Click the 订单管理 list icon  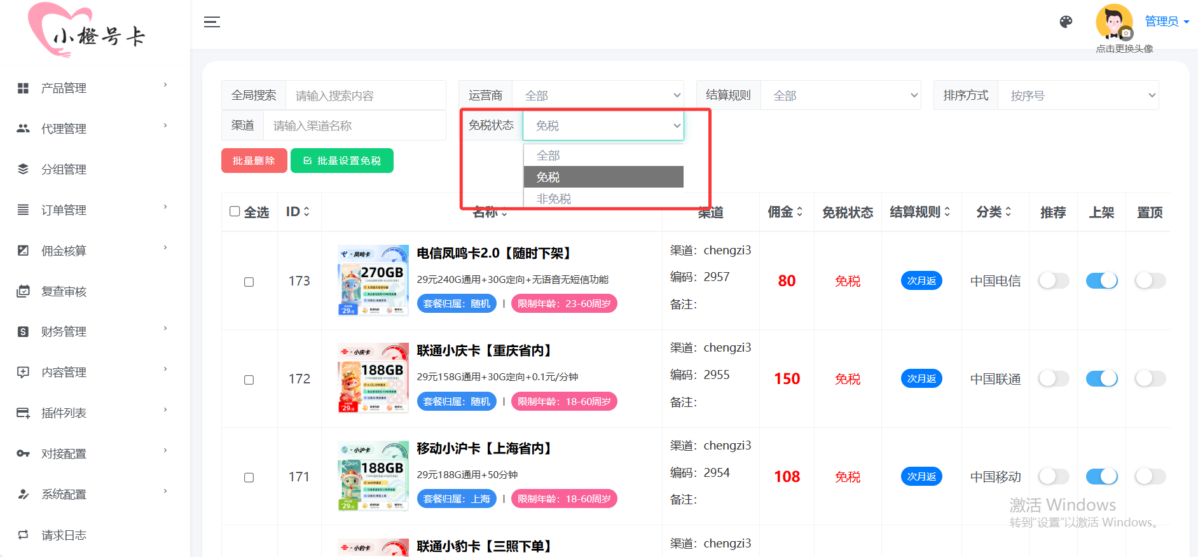[23, 210]
